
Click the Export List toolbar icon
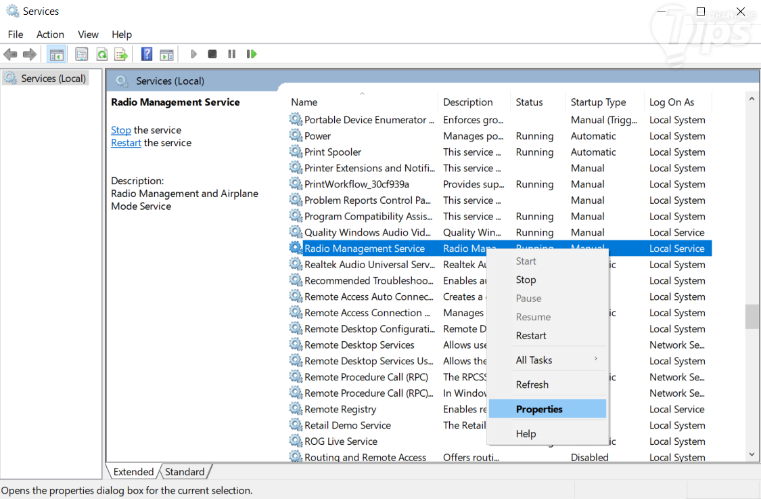121,54
